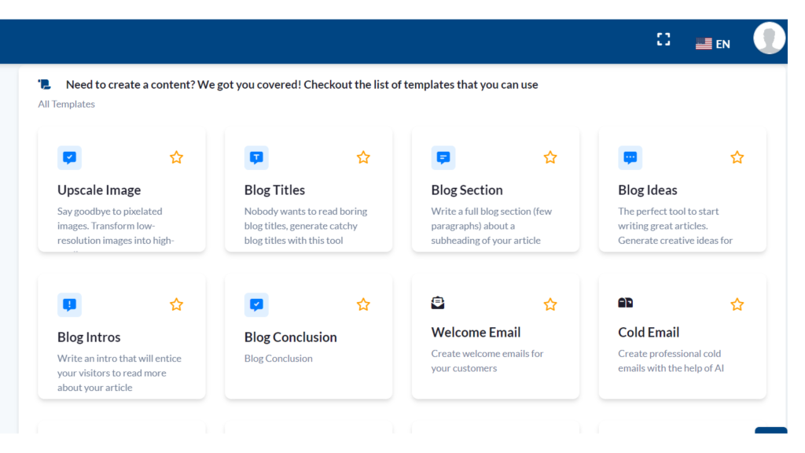Toggle the favorite star on Upscale Image
805x453 pixels.
pos(176,157)
